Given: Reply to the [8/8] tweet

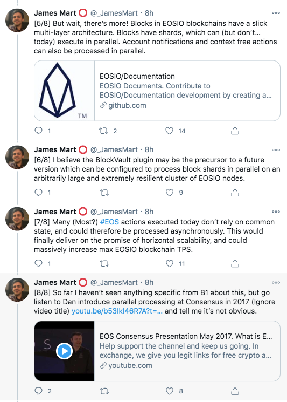Looking at the screenshot, I should click(x=38, y=391).
